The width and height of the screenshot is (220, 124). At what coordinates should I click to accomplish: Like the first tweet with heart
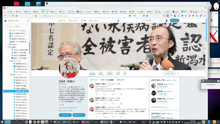[x=113, y=94]
